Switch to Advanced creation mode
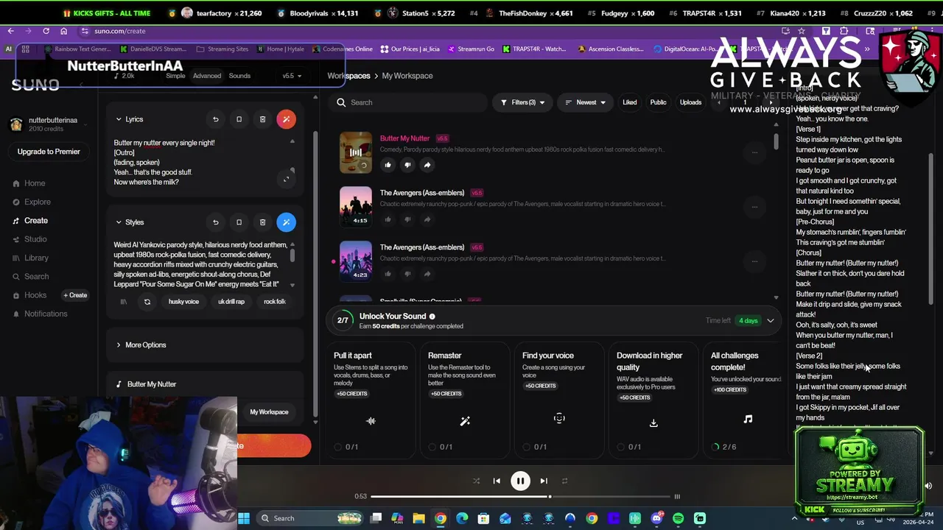Viewport: 943px width, 530px height. [207, 76]
